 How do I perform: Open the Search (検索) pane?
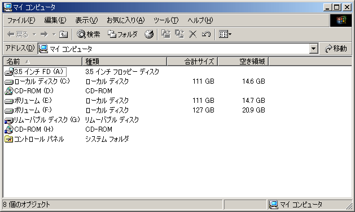(x=89, y=34)
